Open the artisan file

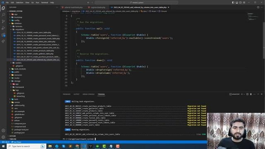[17, 120]
